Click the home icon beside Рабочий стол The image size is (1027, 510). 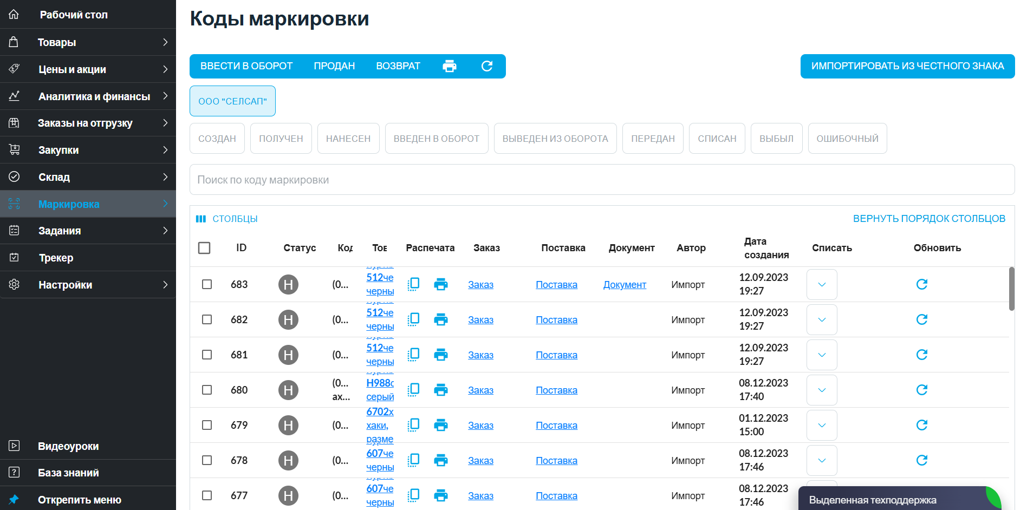[x=14, y=15]
